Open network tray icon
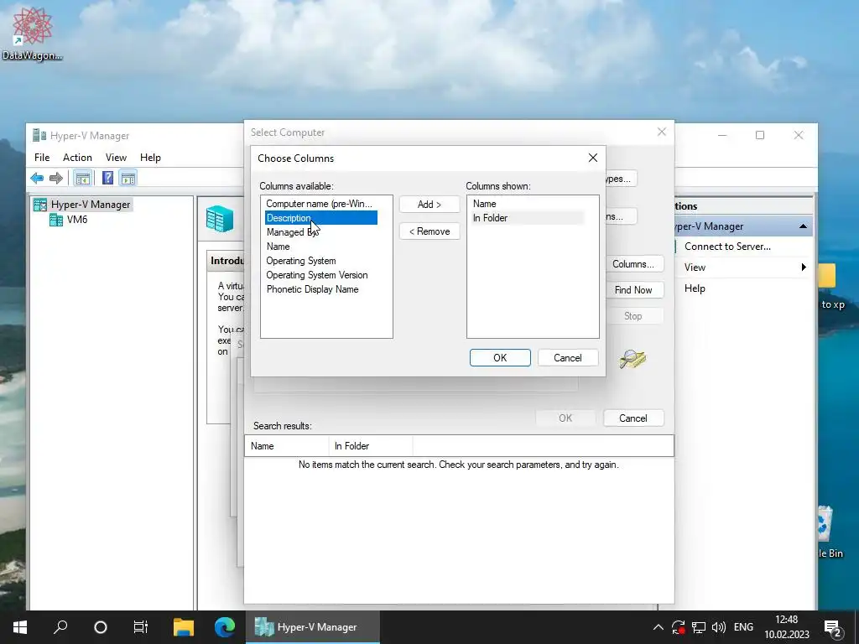This screenshot has width=859, height=644. pyautogui.click(x=699, y=627)
